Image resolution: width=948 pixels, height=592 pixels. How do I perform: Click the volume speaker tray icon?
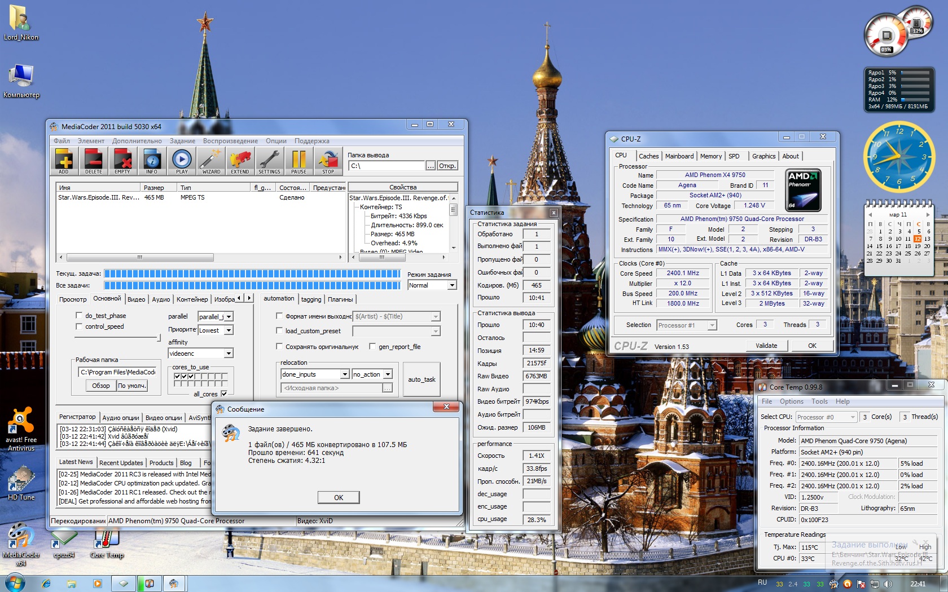click(x=888, y=584)
